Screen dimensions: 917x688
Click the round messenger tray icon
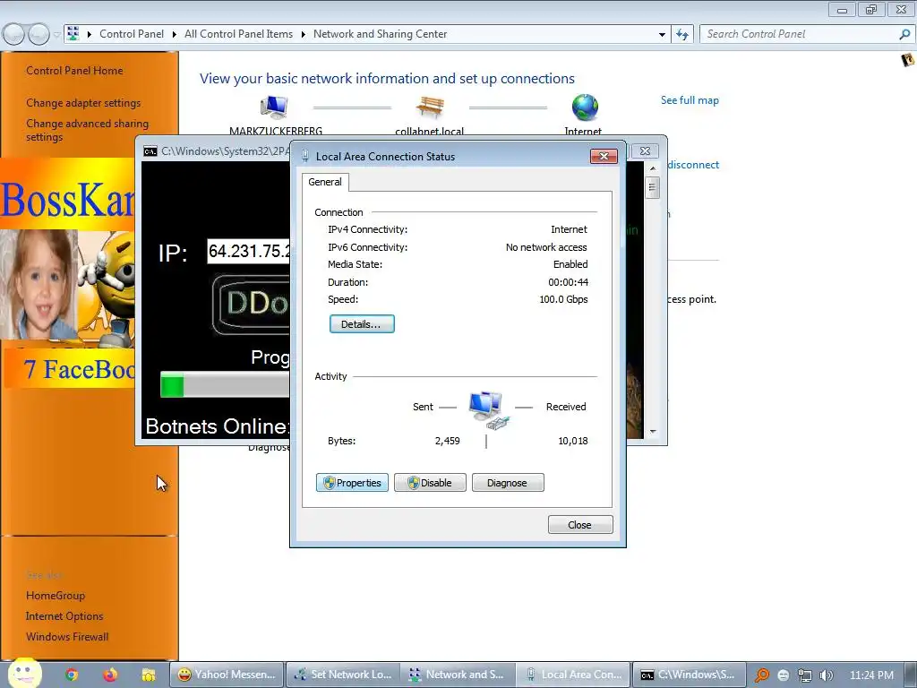tap(783, 675)
